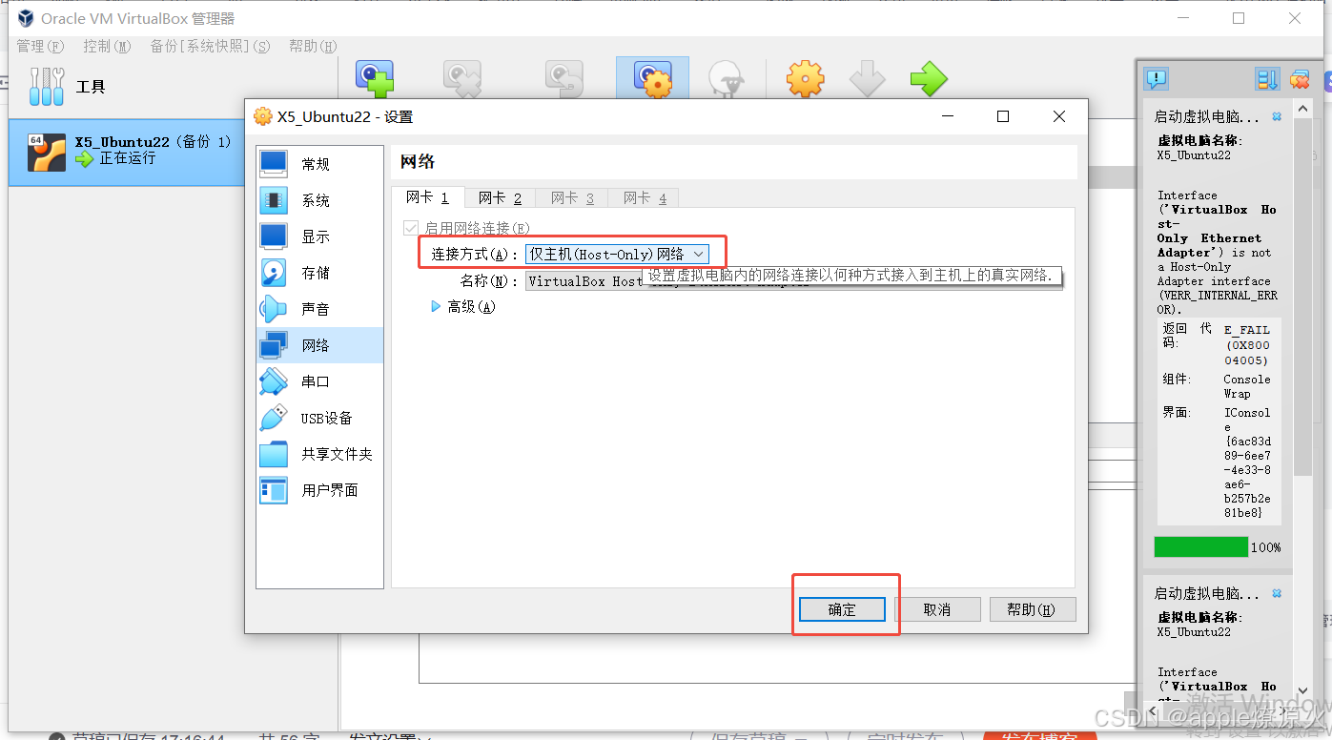The width and height of the screenshot is (1332, 740).
Task: Open the 管理 menu
Action: pos(39,46)
